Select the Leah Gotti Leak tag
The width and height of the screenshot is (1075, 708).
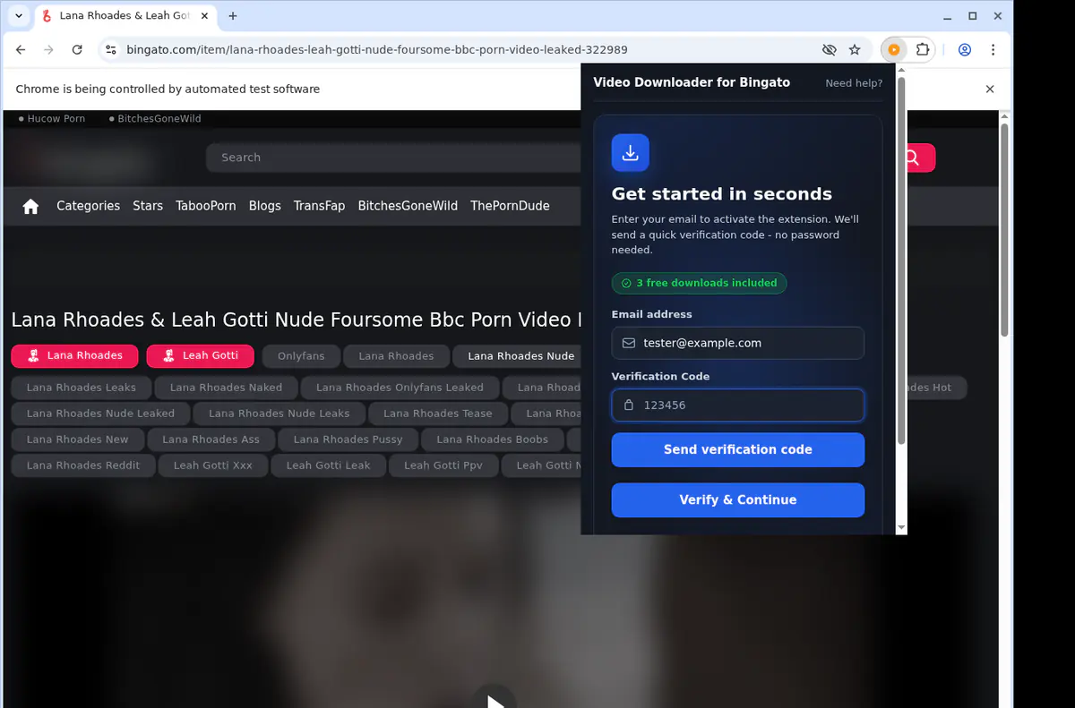[x=328, y=465]
